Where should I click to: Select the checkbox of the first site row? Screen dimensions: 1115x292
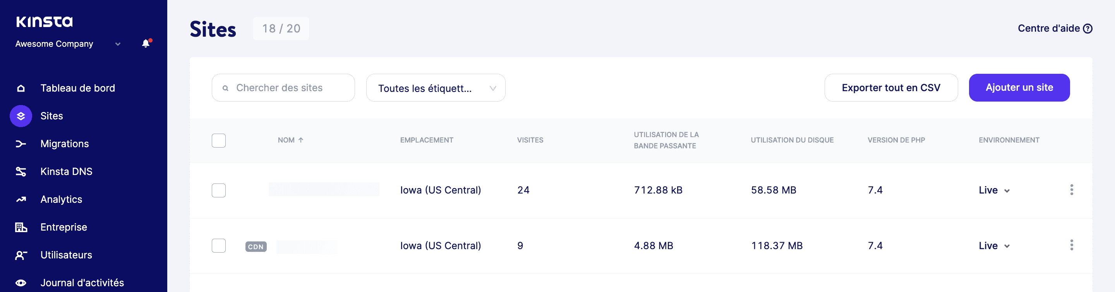219,190
